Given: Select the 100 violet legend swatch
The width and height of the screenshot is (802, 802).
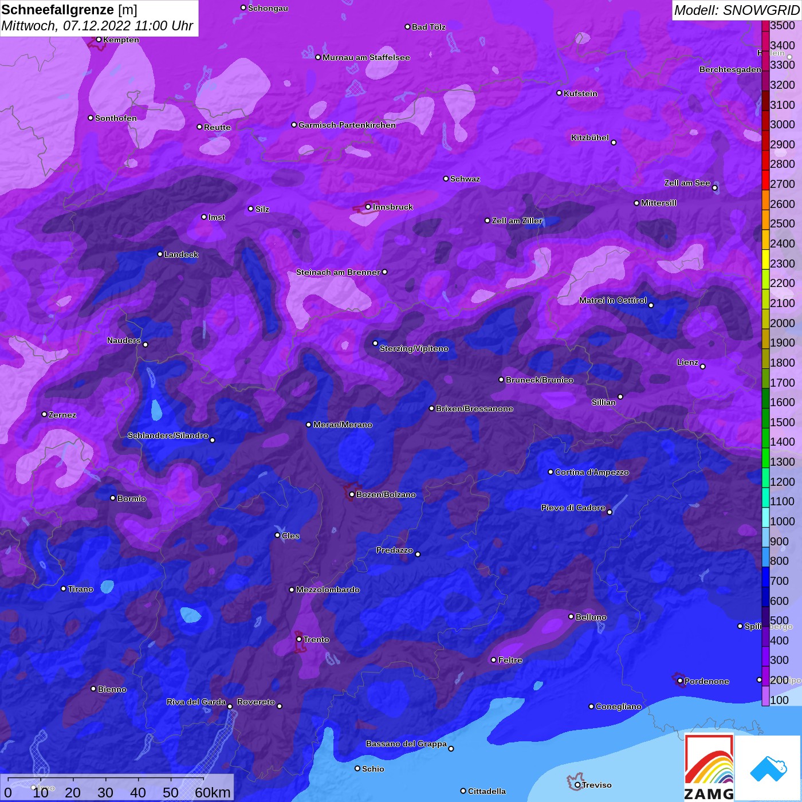Looking at the screenshot, I should [x=765, y=696].
